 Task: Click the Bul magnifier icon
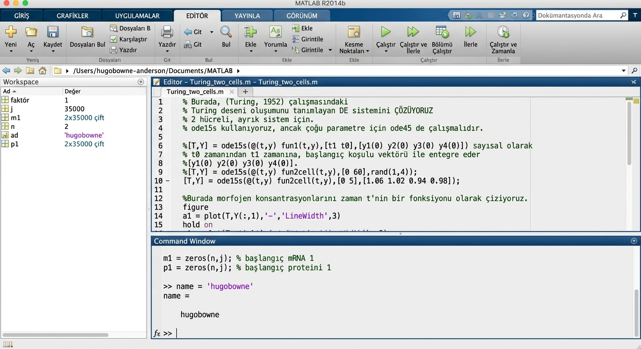(x=226, y=33)
